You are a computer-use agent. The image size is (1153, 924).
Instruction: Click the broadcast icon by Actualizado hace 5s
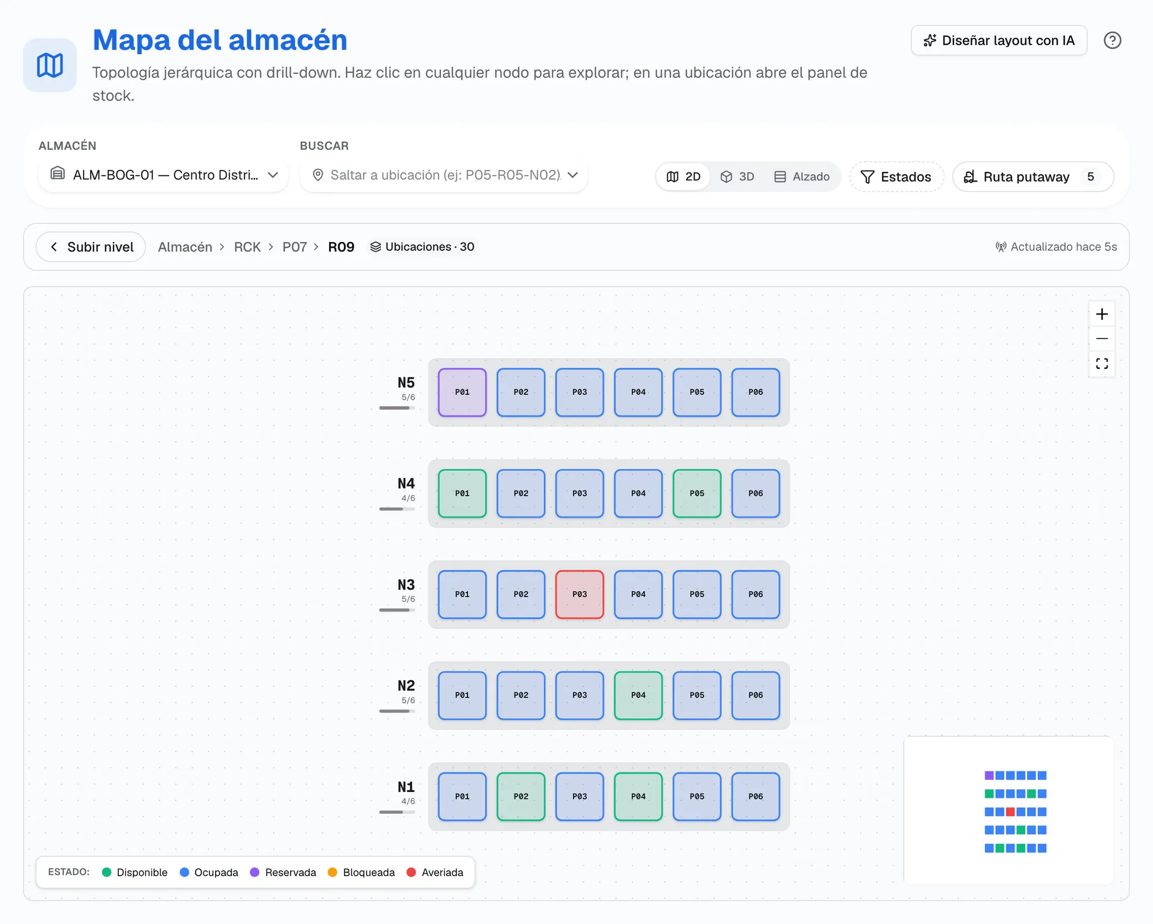1001,247
